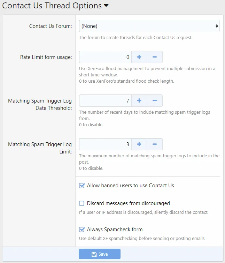Increase Rate Limit form usage with plus

click(x=139, y=57)
